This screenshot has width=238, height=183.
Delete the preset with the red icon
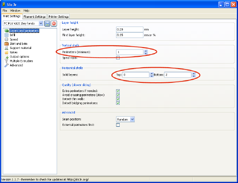coord(54,23)
